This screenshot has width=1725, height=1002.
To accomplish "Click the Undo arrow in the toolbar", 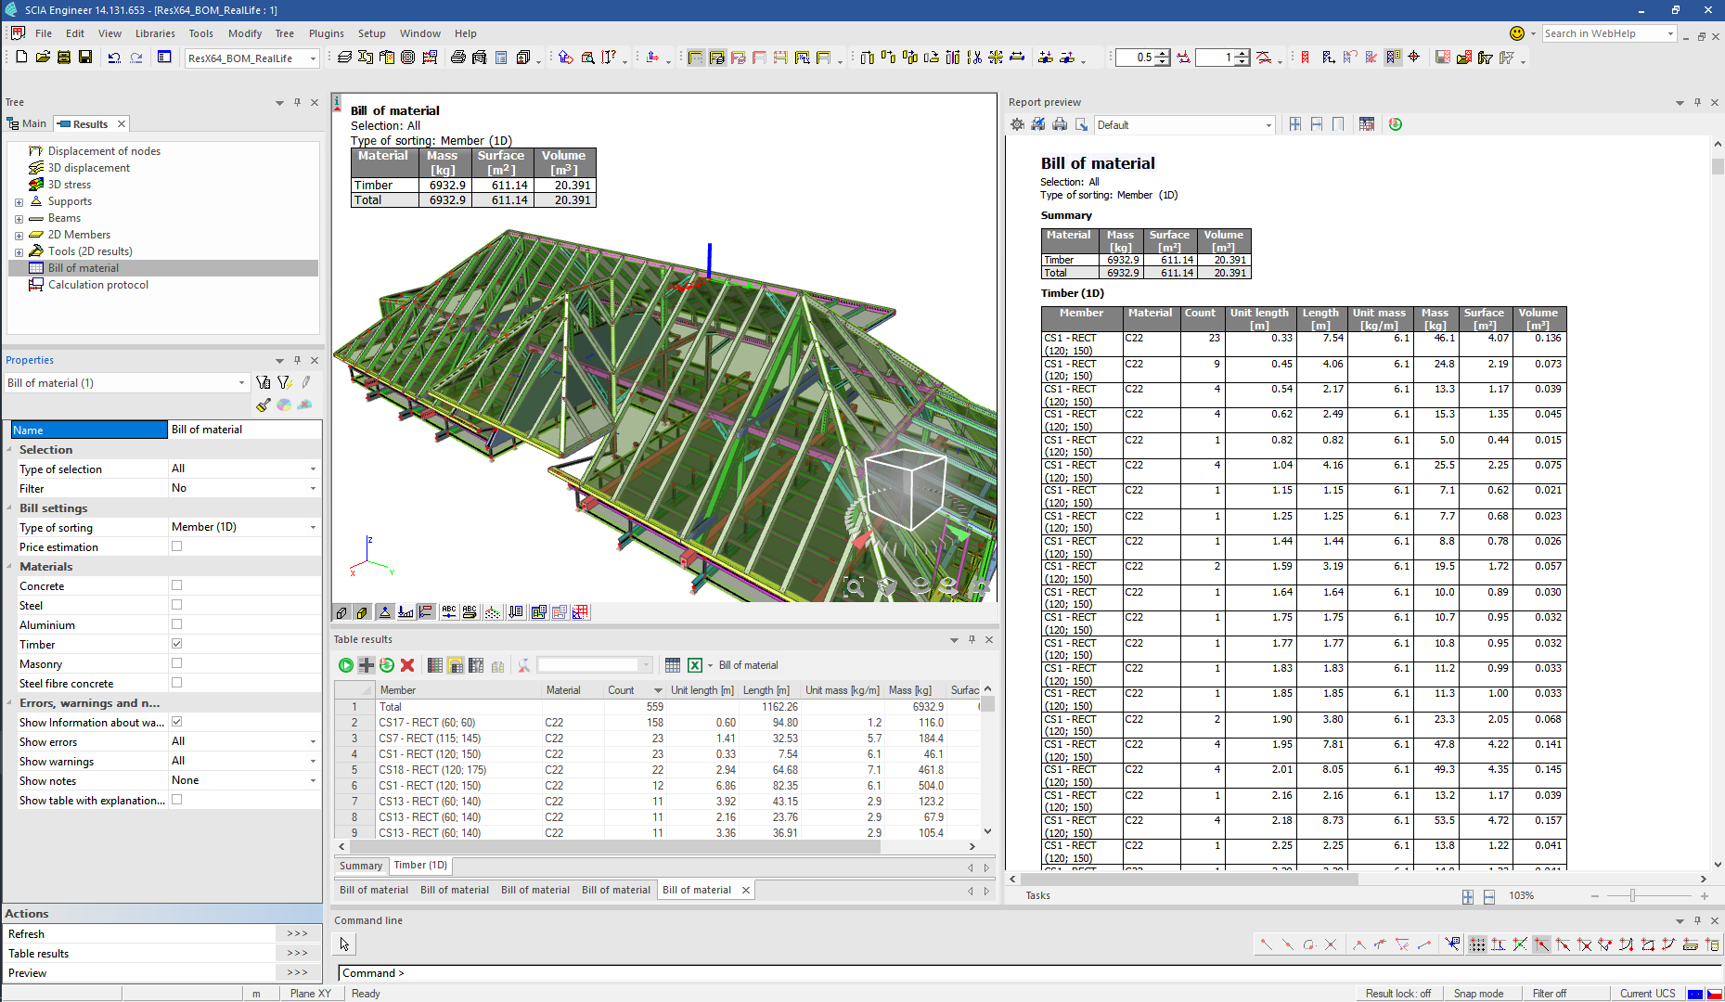I will point(114,58).
